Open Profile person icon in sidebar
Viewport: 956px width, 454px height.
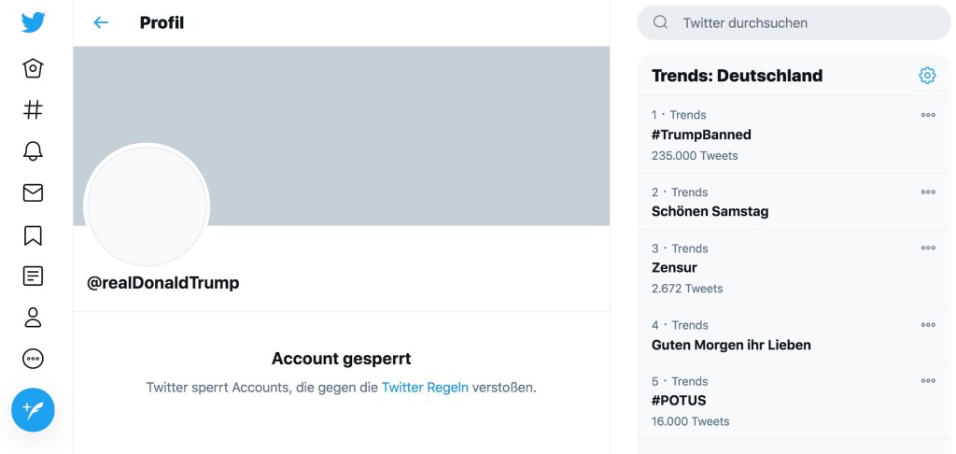(33, 318)
